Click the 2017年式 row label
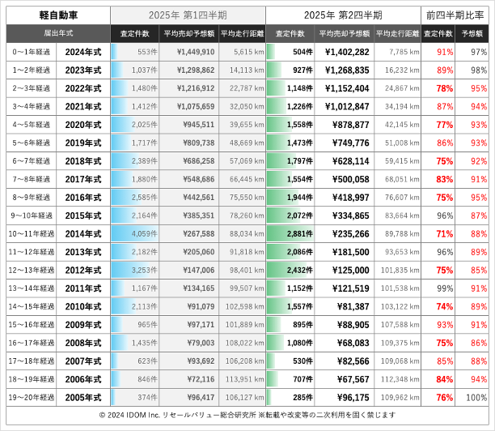The height and width of the screenshot is (431, 495). tap(83, 179)
